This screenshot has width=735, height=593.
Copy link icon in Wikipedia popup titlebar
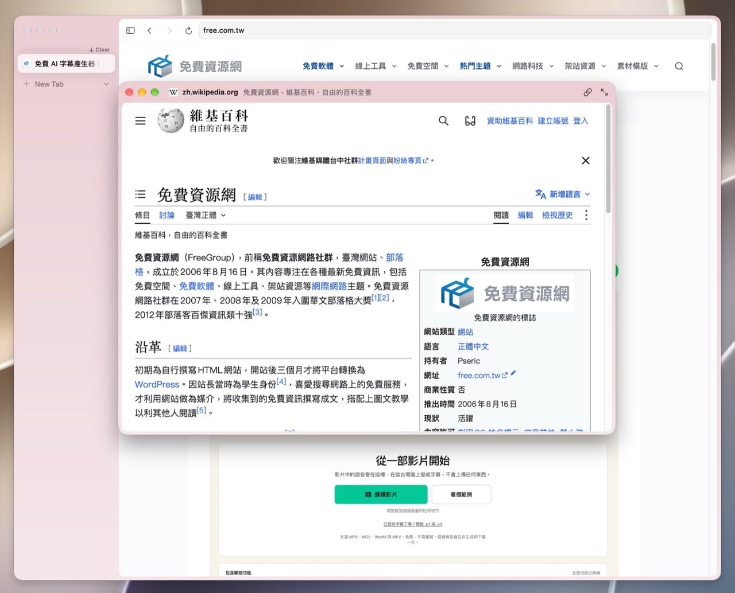tap(587, 92)
